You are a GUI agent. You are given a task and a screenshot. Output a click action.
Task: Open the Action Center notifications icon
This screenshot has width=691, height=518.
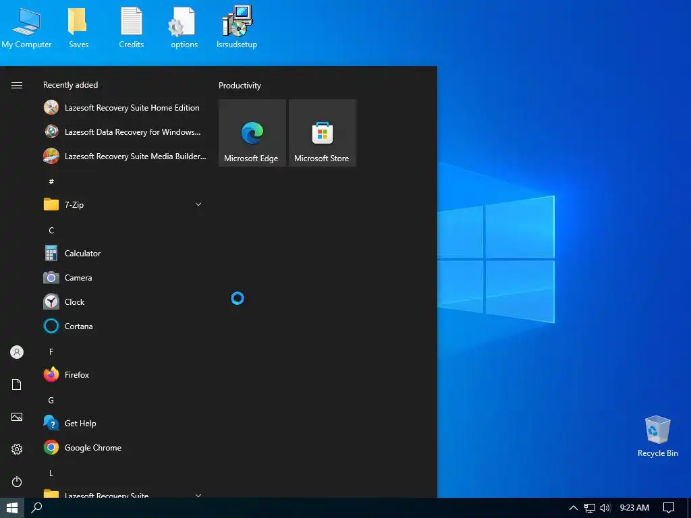click(x=669, y=508)
